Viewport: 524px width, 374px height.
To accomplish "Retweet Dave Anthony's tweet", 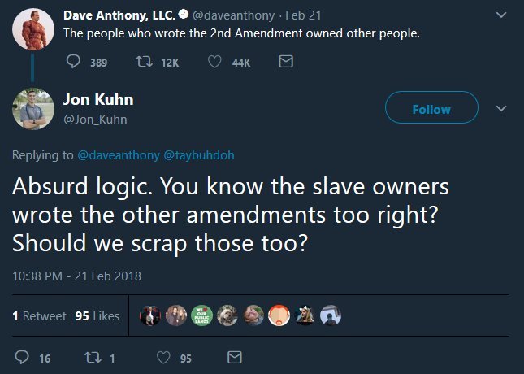I will (145, 62).
